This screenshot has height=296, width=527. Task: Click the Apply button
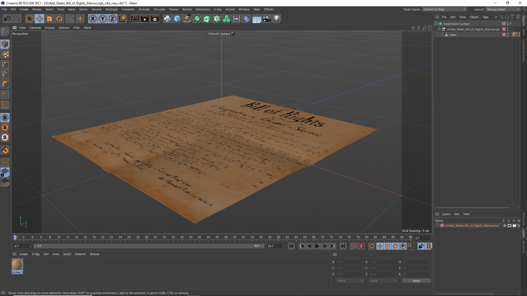[416, 281]
